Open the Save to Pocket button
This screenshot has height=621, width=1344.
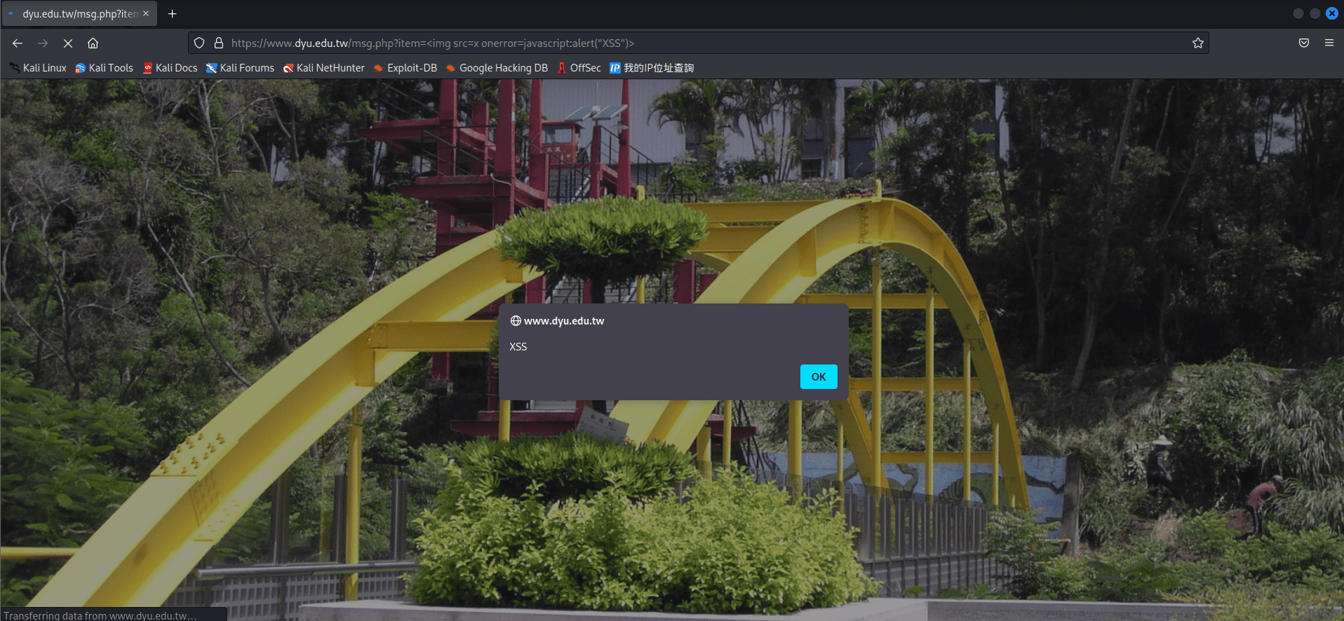coord(1304,43)
